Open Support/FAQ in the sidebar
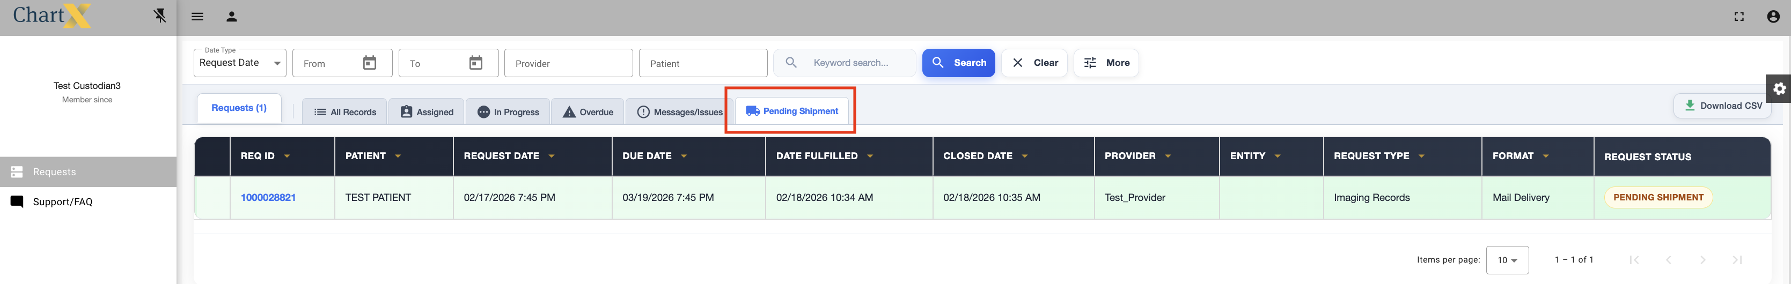This screenshot has width=1791, height=284. click(x=63, y=202)
